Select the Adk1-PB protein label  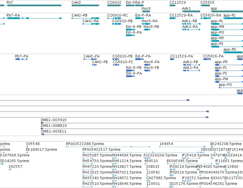(x=190, y=62)
